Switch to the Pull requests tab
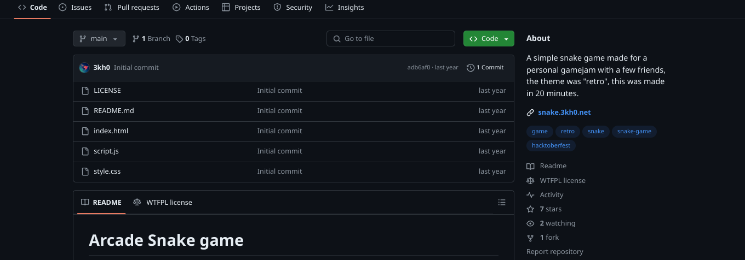Image resolution: width=745 pixels, height=260 pixels. tap(131, 8)
